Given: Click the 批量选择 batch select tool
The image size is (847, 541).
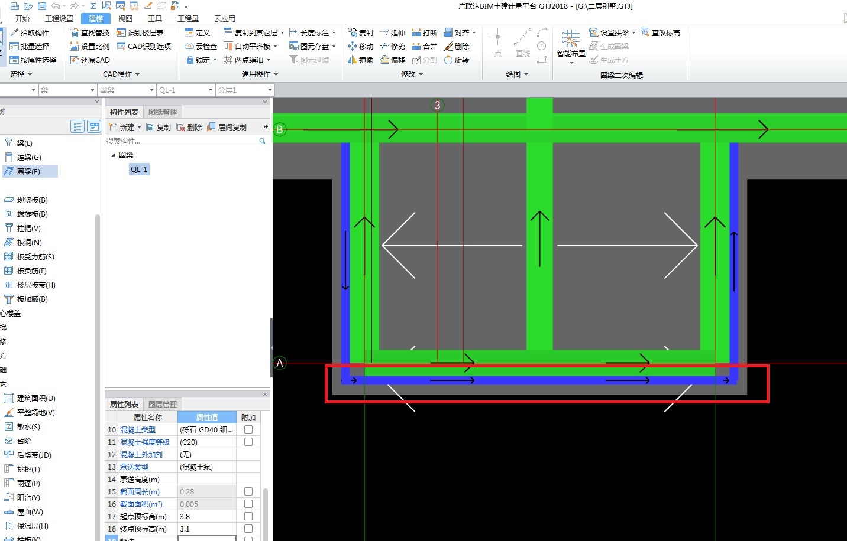Looking at the screenshot, I should 30,46.
